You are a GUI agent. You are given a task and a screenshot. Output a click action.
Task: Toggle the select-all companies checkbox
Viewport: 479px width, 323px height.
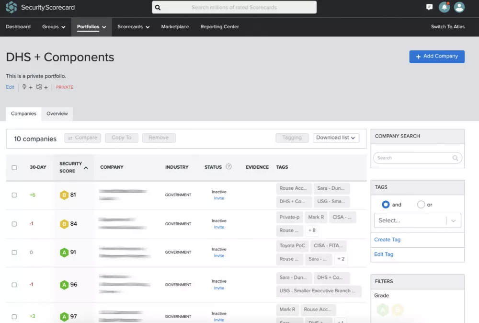(x=14, y=167)
